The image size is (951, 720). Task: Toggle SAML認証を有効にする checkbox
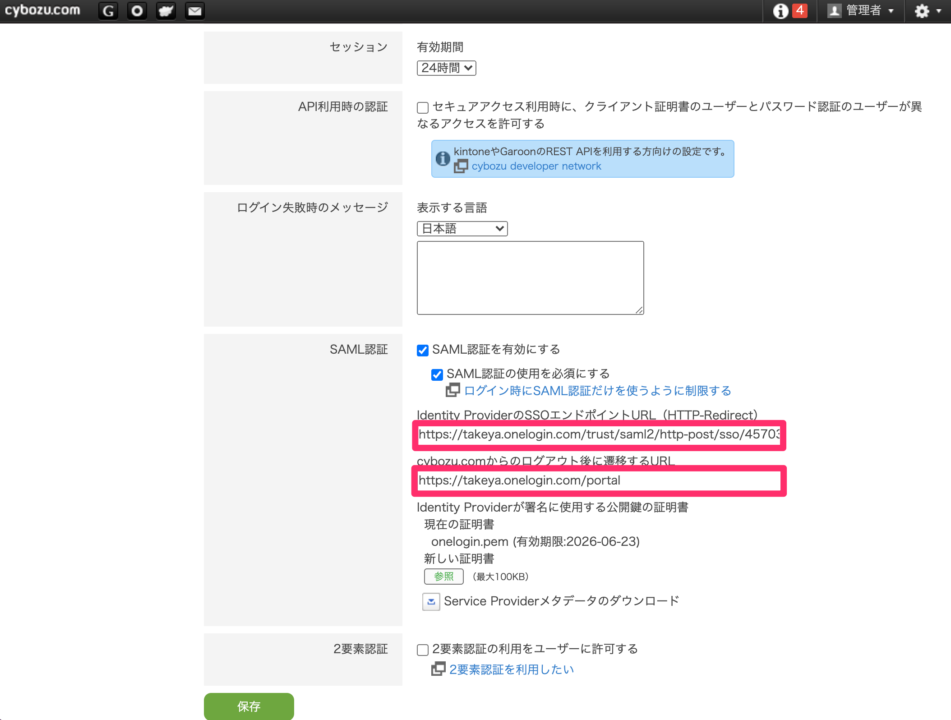[423, 350]
